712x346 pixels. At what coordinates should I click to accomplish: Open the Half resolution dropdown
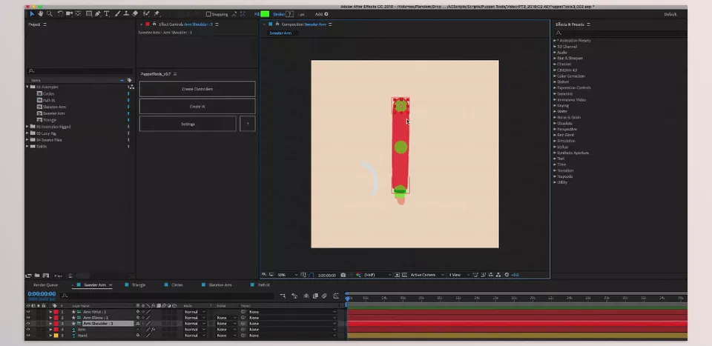tap(378, 275)
